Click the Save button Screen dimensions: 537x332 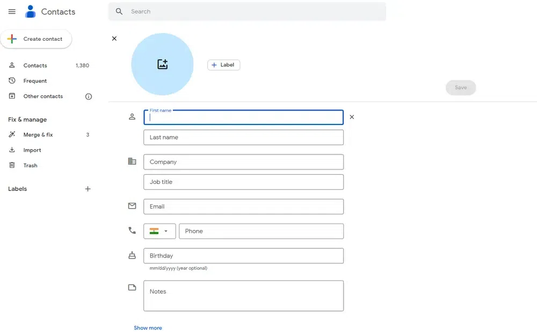(x=461, y=87)
